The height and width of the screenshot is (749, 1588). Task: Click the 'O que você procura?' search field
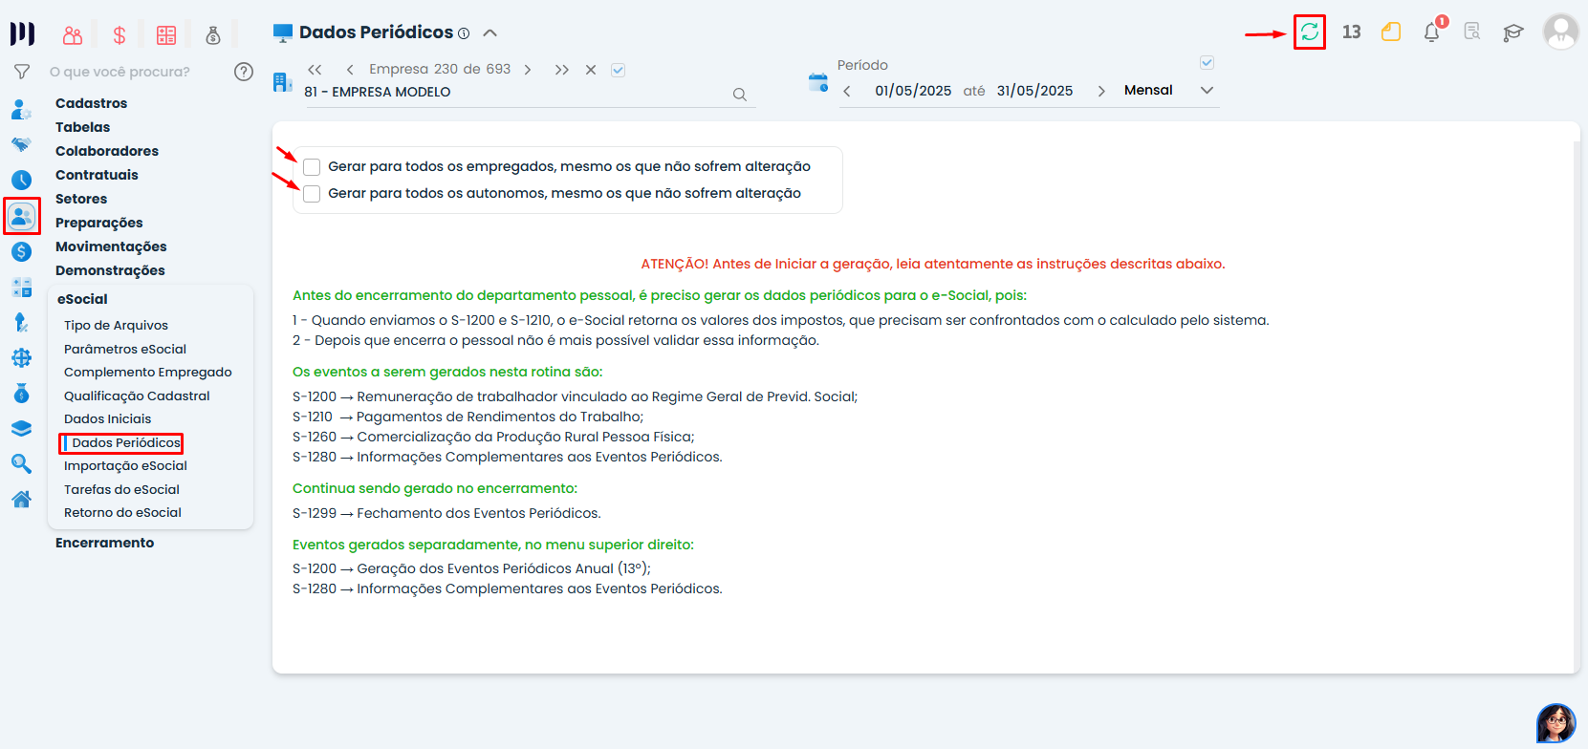click(x=120, y=72)
